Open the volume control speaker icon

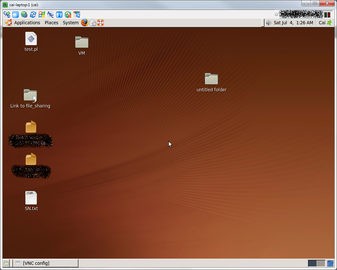point(269,23)
